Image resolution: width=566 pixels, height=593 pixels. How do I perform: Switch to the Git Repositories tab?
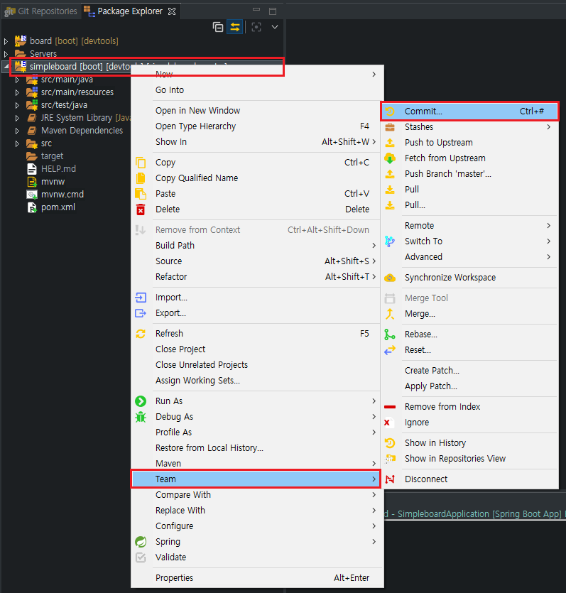(x=40, y=11)
